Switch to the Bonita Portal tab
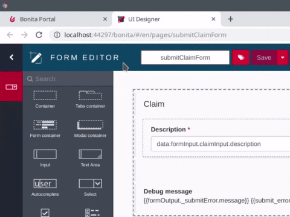 56,19
